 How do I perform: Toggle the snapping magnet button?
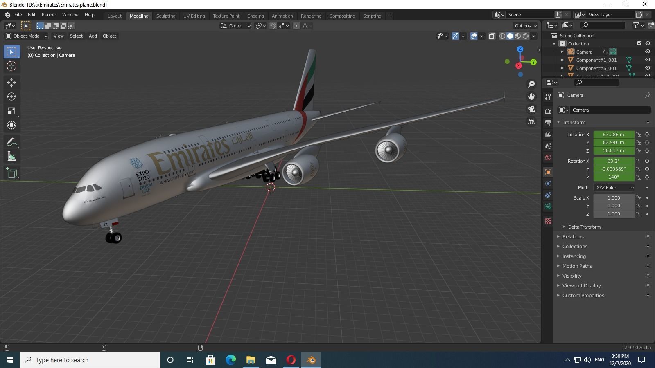(273, 26)
